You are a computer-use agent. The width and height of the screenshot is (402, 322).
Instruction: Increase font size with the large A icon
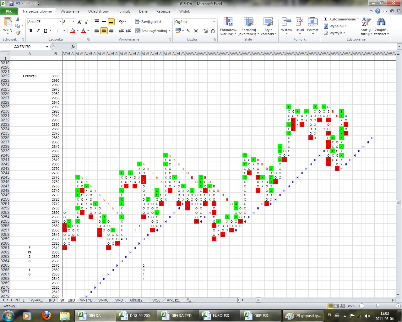pos(79,22)
